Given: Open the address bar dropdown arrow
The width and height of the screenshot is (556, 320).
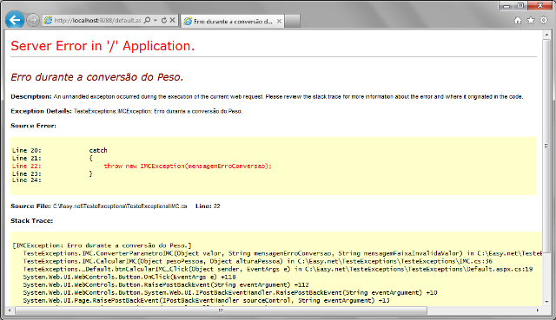Looking at the screenshot, I should (x=156, y=21).
